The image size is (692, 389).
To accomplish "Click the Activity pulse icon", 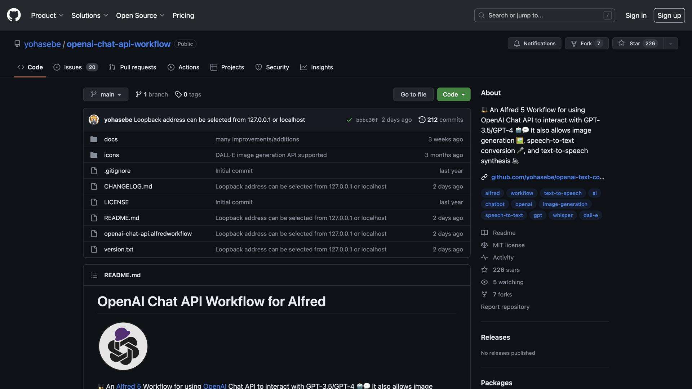I will 484,257.
